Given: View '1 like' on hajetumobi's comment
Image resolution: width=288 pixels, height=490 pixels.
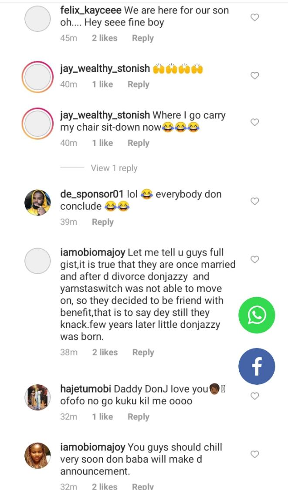Looking at the screenshot, I should point(102,417).
